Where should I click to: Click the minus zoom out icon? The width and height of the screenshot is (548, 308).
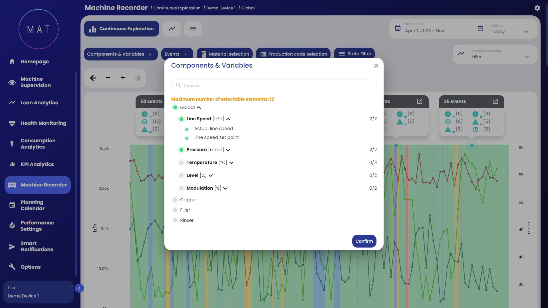coord(108,78)
